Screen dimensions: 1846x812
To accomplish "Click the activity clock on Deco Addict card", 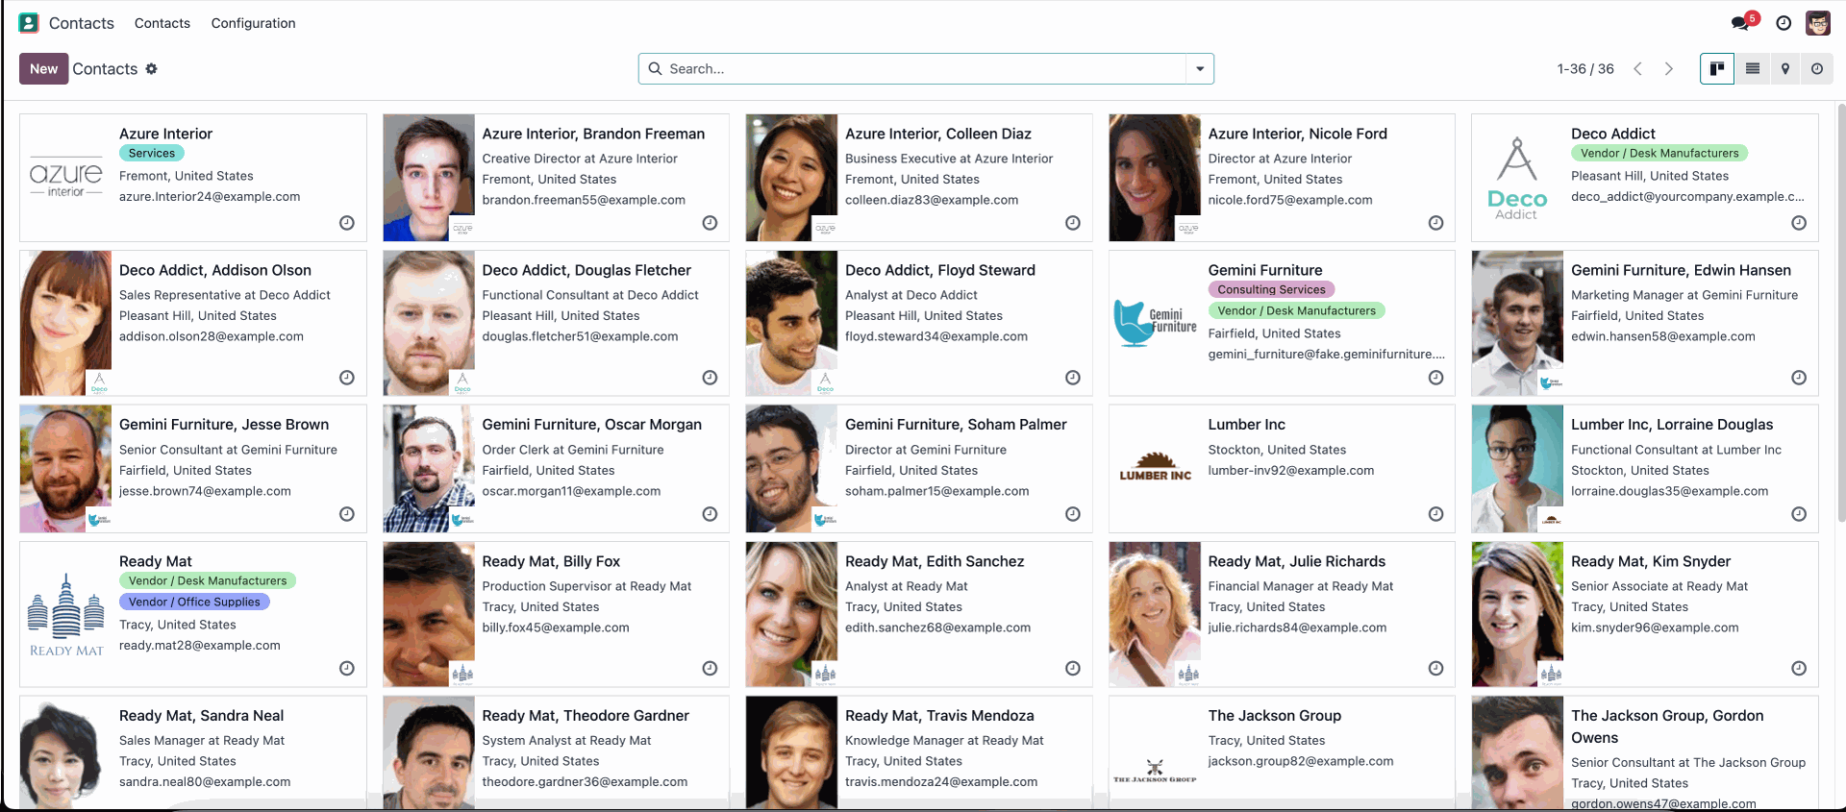I will [1799, 223].
